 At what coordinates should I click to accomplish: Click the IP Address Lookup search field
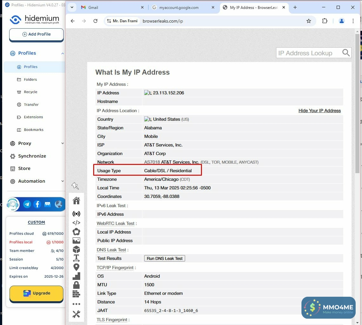pyautogui.click(x=308, y=53)
